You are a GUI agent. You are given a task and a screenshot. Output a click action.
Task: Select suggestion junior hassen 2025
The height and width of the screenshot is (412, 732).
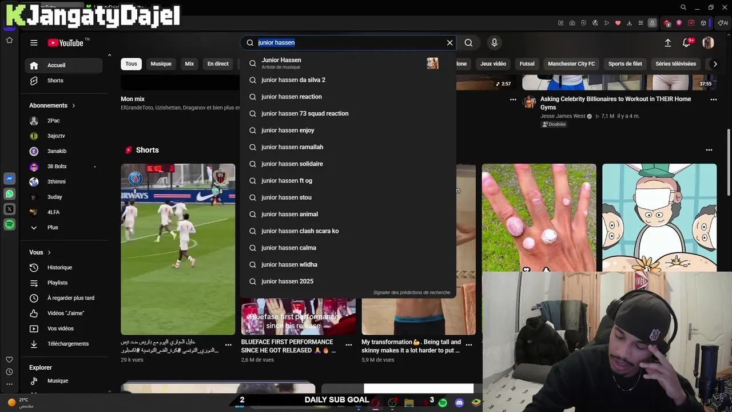tap(348, 282)
